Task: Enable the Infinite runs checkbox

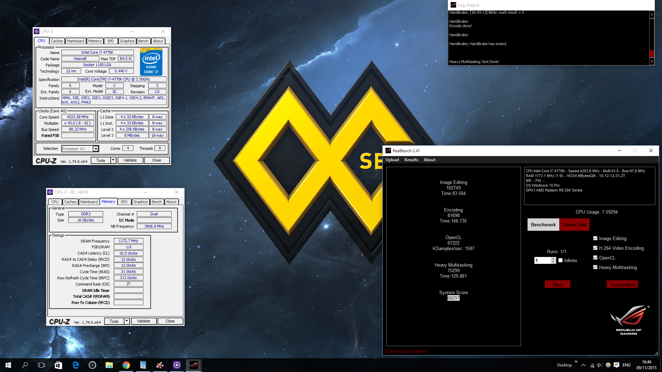Action: [x=561, y=260]
